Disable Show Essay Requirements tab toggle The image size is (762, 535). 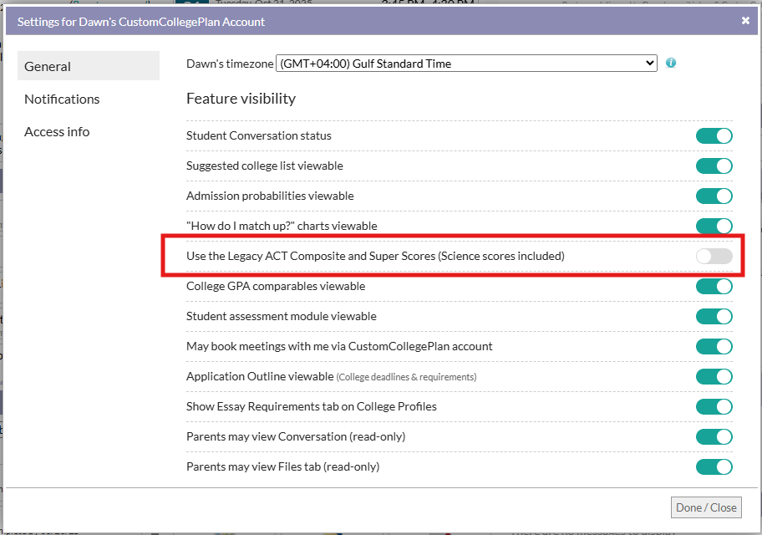(x=714, y=407)
